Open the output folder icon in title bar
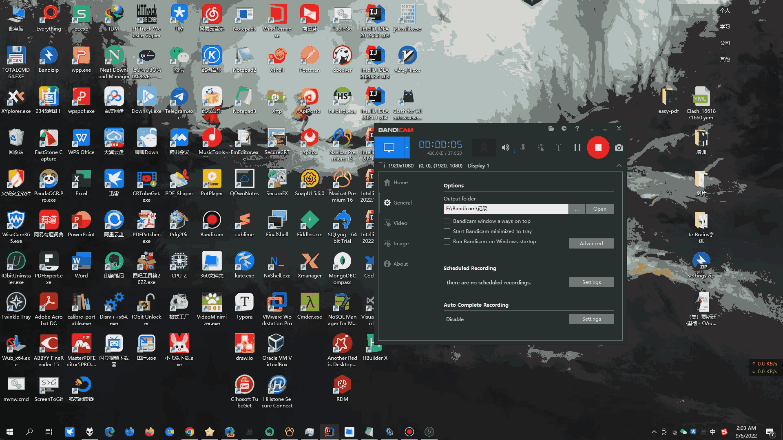Viewport: 783px width, 440px height. (551, 128)
